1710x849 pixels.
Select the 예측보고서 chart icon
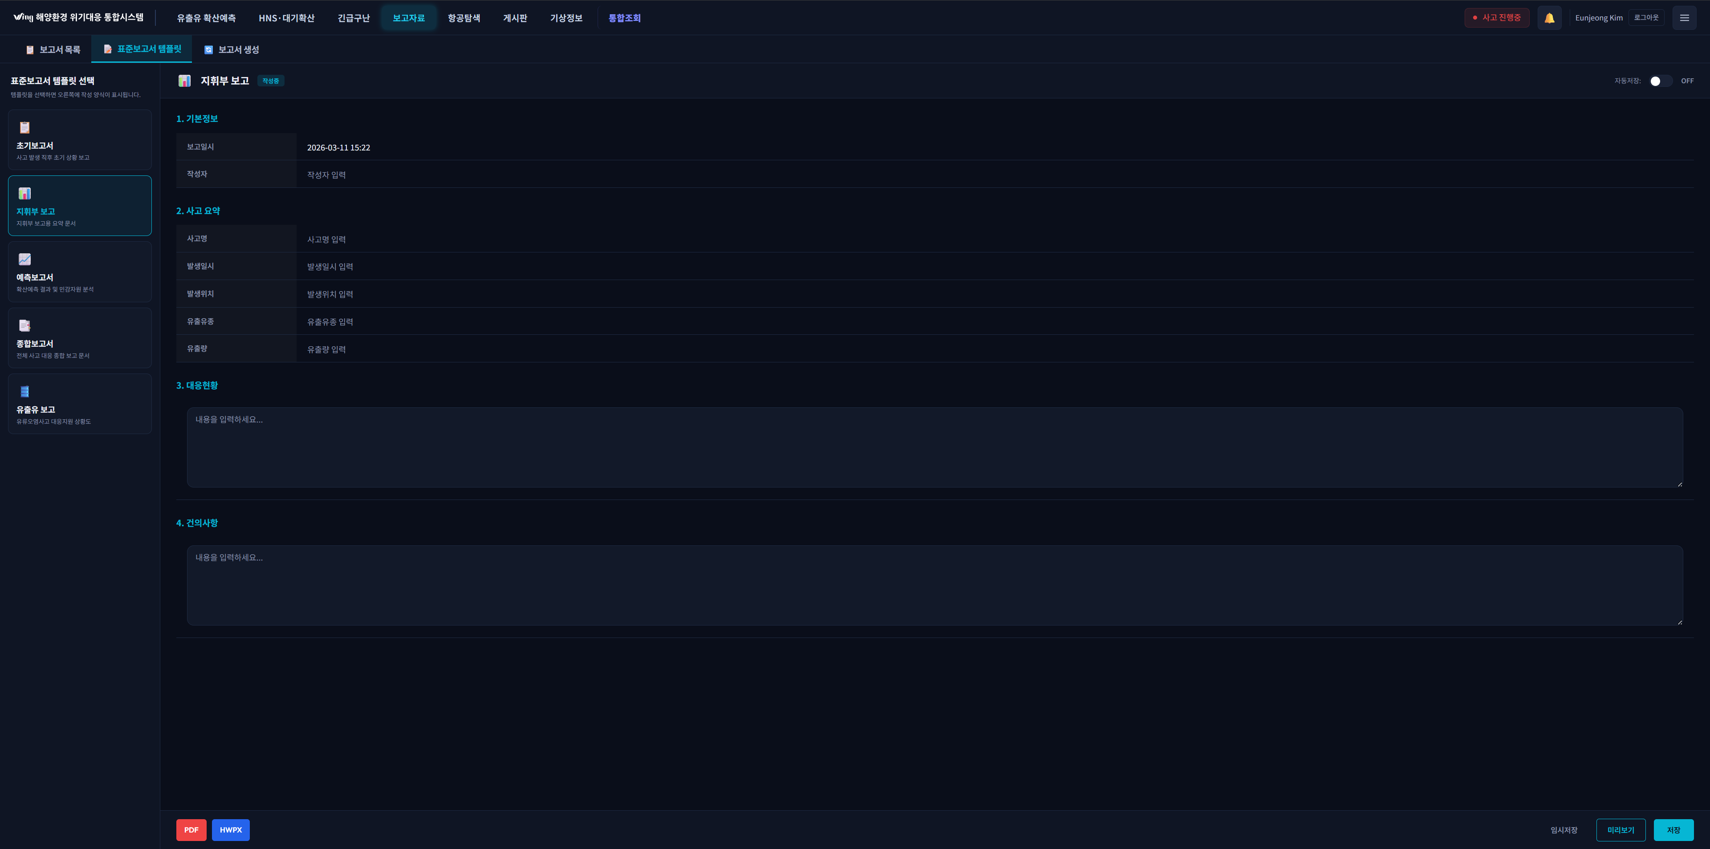24,260
